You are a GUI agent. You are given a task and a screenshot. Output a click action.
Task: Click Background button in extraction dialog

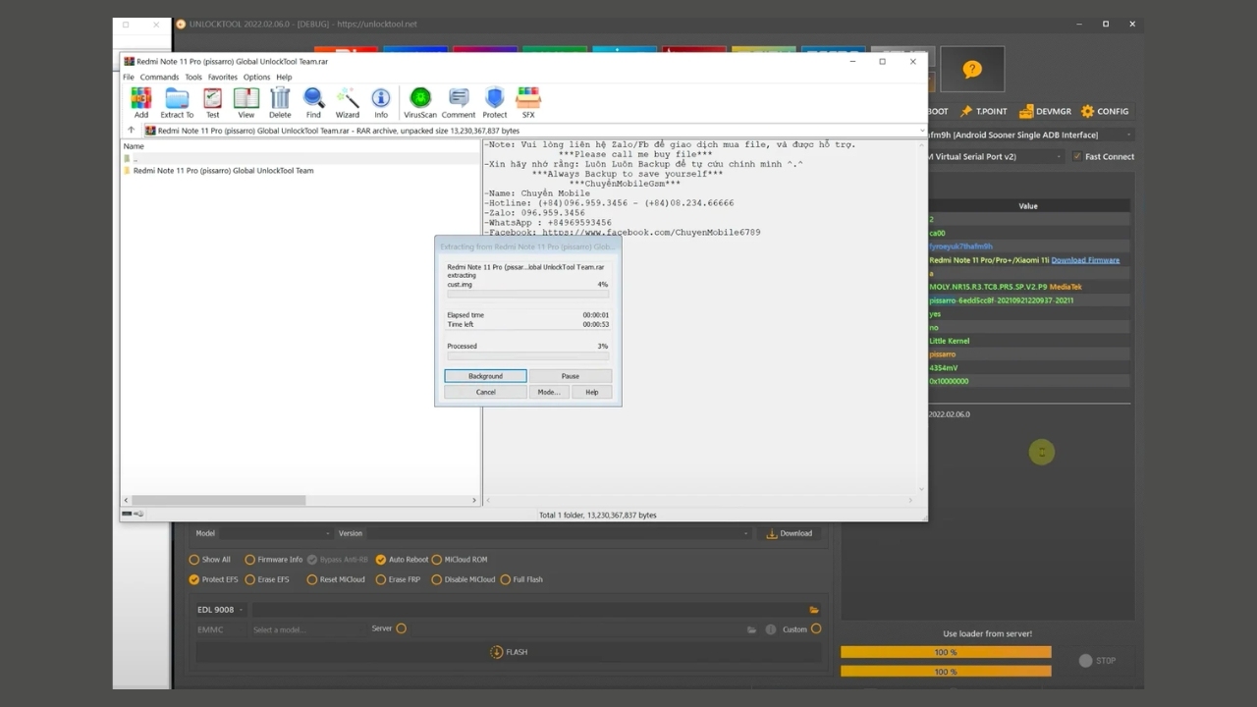pyautogui.click(x=485, y=376)
